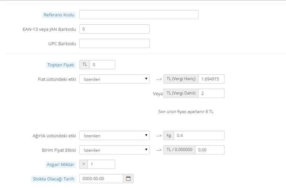Focus the TL (Vergi Hariç) value field
286x188 pixels.
pos(211,79)
